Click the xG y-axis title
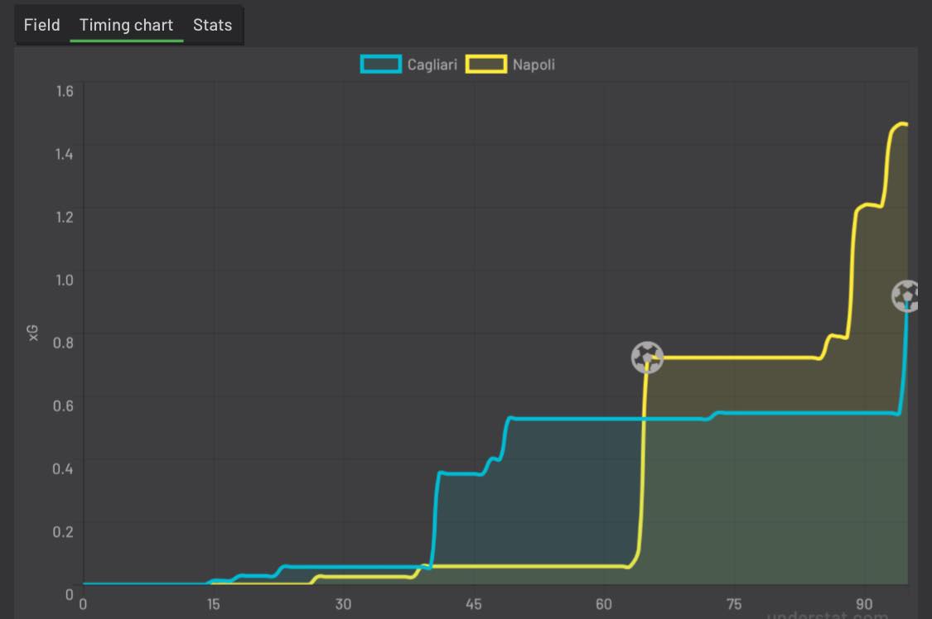 (x=33, y=333)
